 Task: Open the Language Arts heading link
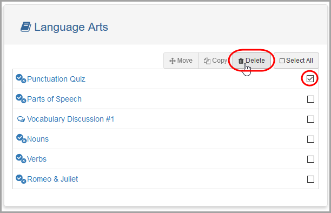click(71, 27)
